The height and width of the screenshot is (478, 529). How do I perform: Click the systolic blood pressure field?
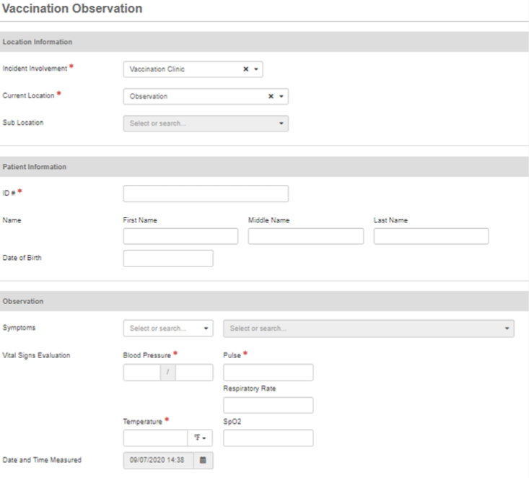pos(141,373)
